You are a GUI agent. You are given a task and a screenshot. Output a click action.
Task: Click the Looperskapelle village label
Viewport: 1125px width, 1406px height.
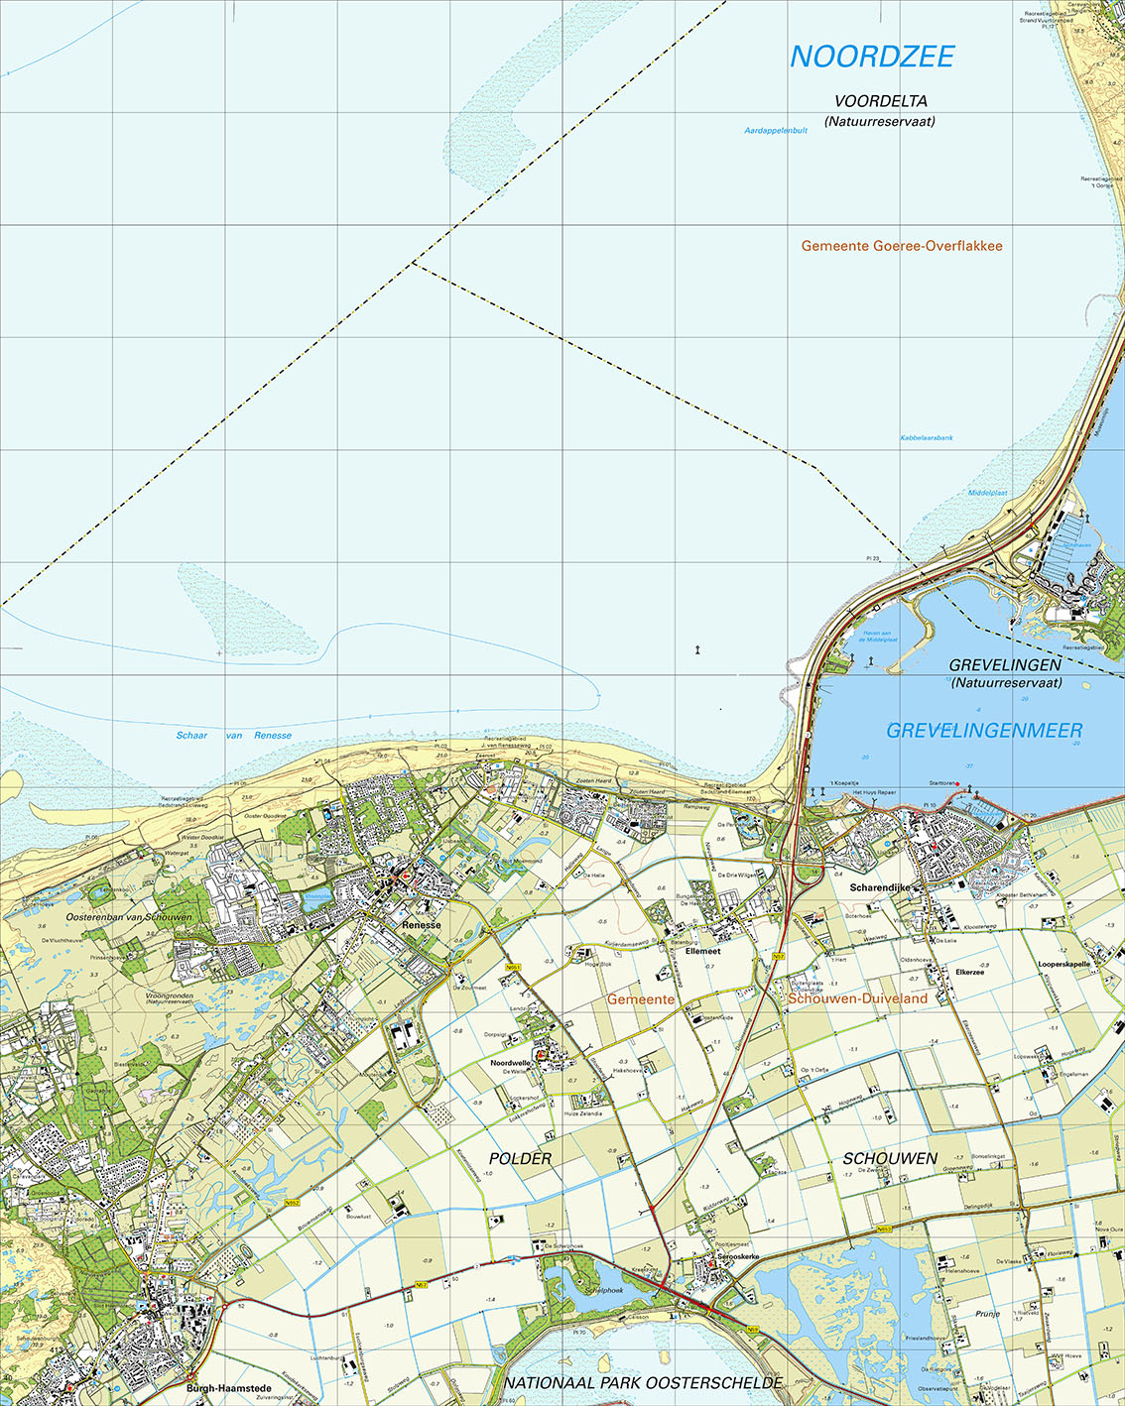(x=1064, y=964)
